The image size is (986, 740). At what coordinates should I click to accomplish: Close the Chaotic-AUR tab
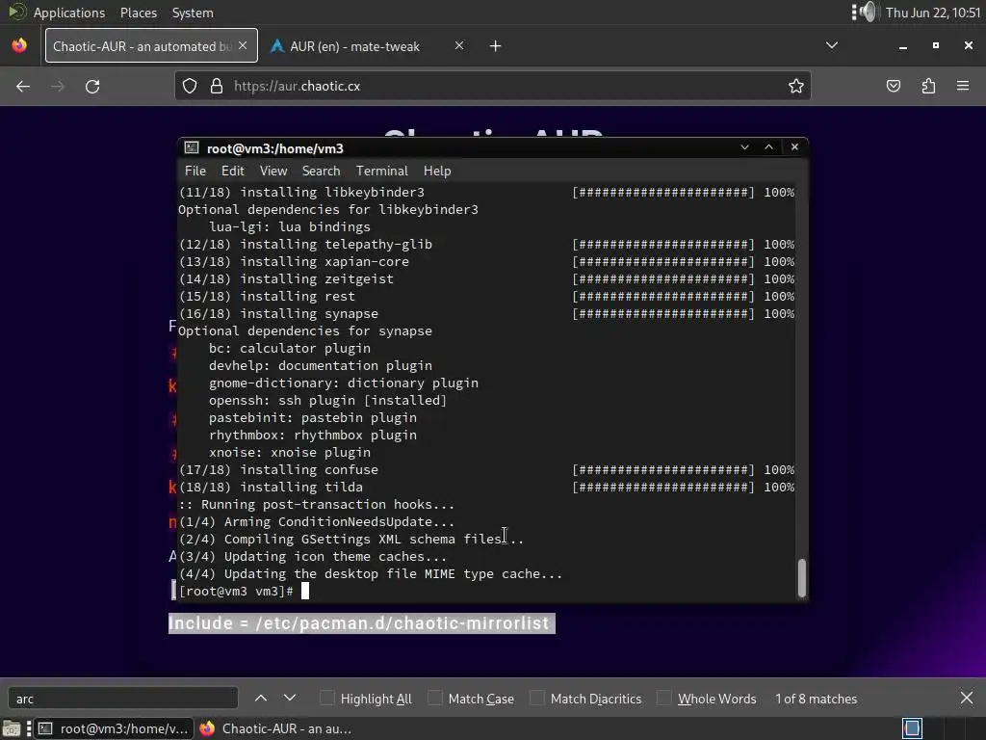click(243, 45)
